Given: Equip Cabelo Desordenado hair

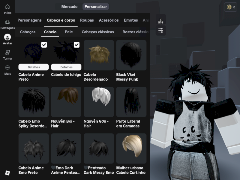Looking at the screenshot, I should (99, 55).
